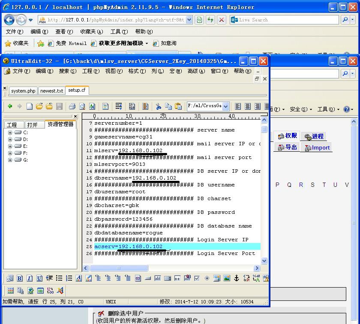The image size is (360, 324).
Task: Click the Import link in phpMyAdmin
Action: pyautogui.click(x=320, y=147)
